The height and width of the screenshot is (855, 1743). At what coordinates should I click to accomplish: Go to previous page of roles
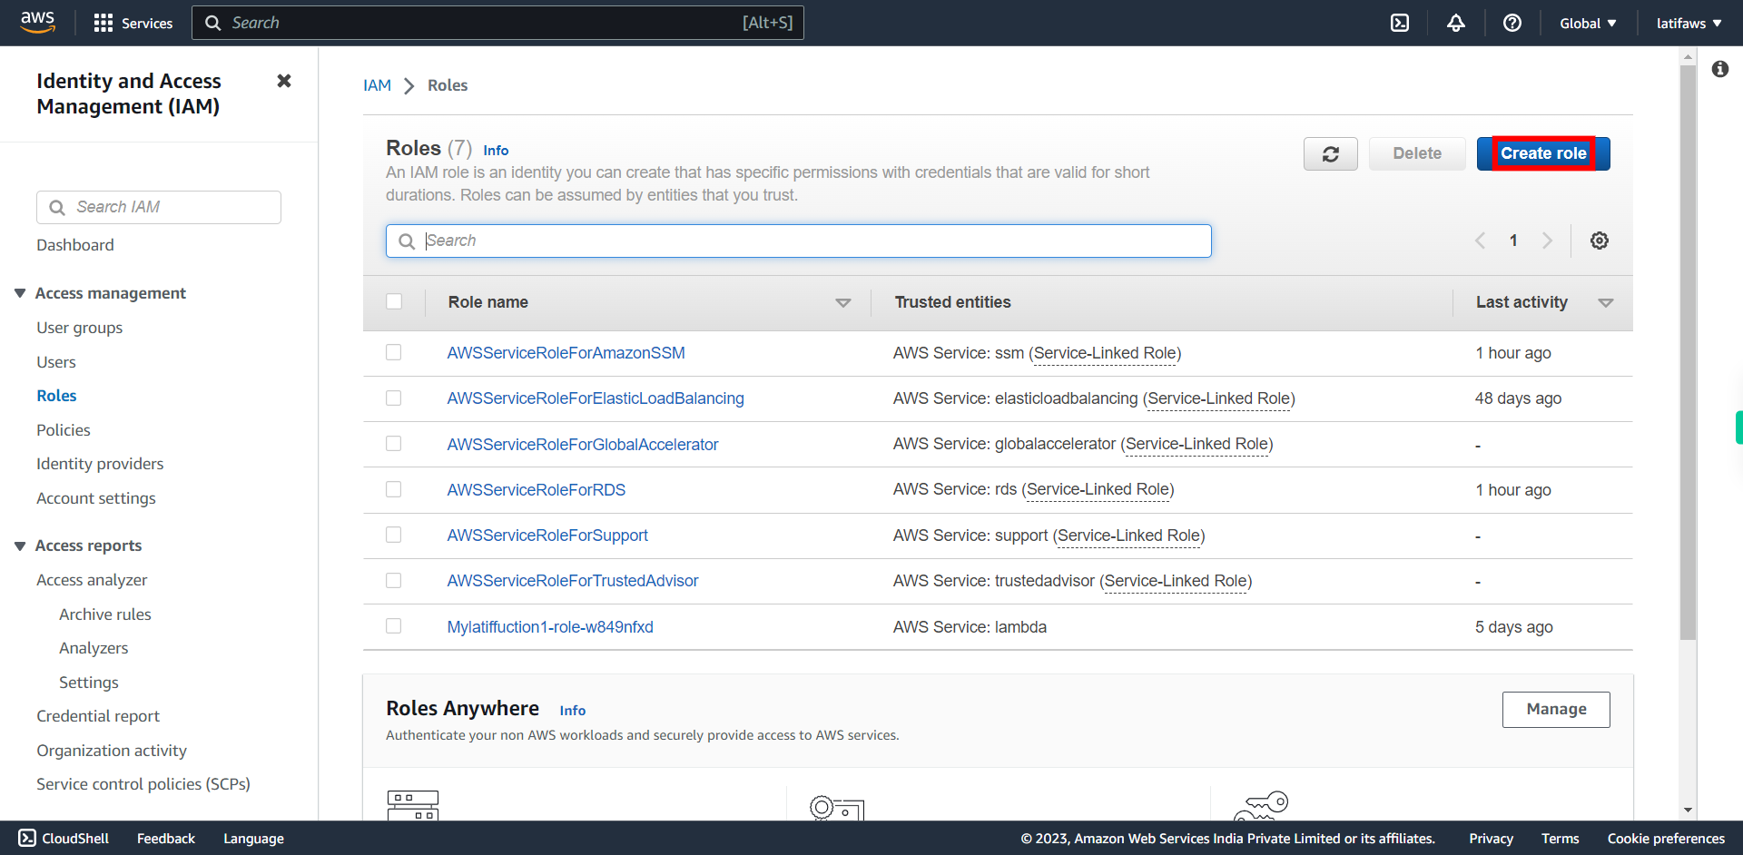point(1481,241)
